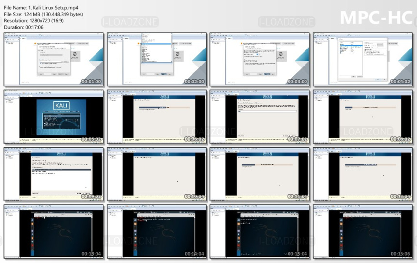The height and width of the screenshot is (263, 417).
Task: Select the last thumbnail, 00:16:06
Action: [x=363, y=231]
